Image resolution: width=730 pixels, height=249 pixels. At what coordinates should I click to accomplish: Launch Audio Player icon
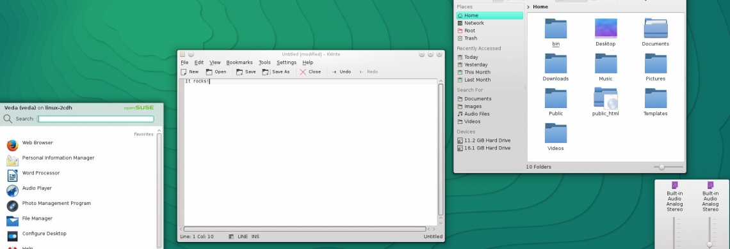13,191
